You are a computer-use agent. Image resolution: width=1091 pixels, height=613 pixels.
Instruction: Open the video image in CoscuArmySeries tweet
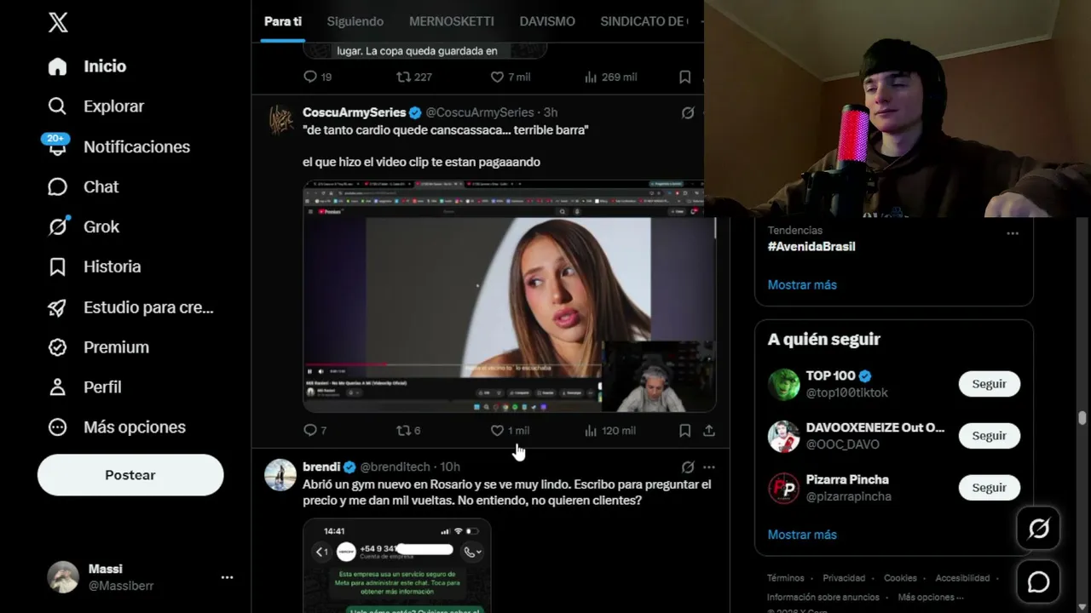[x=510, y=296]
